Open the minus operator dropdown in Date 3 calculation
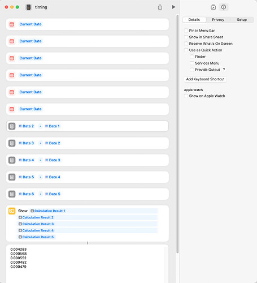Screen dimensions: 257x283 pos(40,143)
